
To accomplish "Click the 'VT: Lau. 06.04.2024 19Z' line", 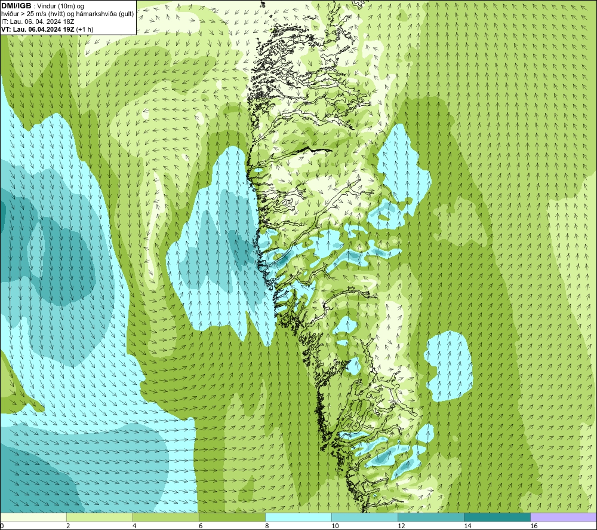I will (38, 29).
